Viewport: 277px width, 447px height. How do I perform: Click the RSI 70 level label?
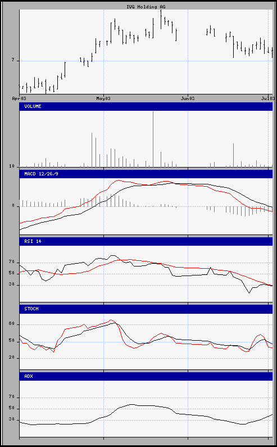12,262
